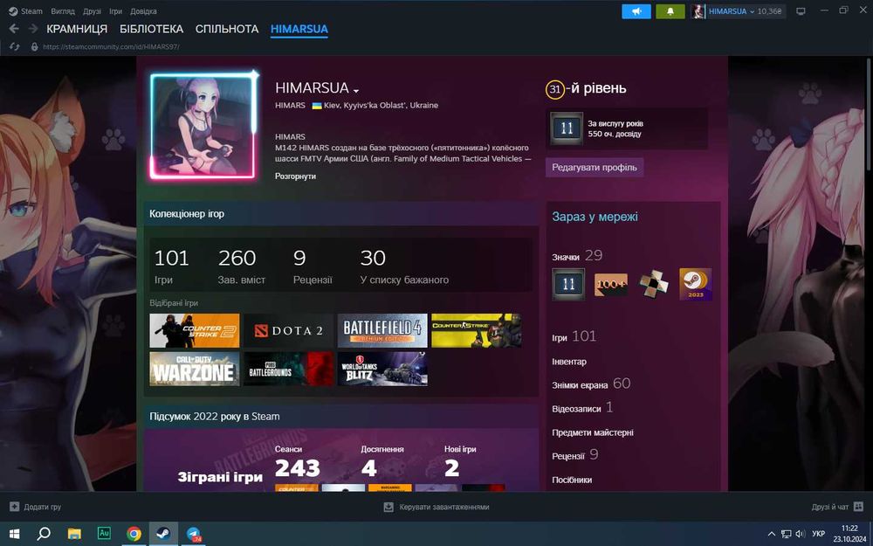Open the dropdown arrow beside profile name HIMARSUA
Image resolution: width=873 pixels, height=546 pixels.
tap(356, 90)
